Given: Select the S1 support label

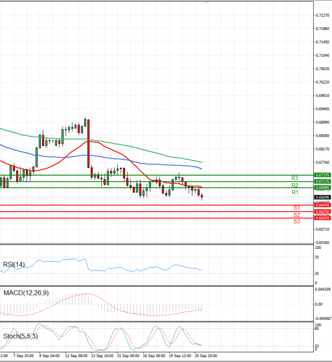Looking at the screenshot, I should click(297, 207).
